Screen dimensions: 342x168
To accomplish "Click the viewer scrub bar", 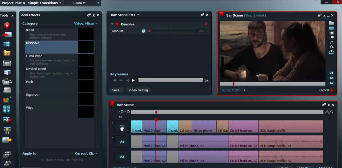I will [272, 84].
